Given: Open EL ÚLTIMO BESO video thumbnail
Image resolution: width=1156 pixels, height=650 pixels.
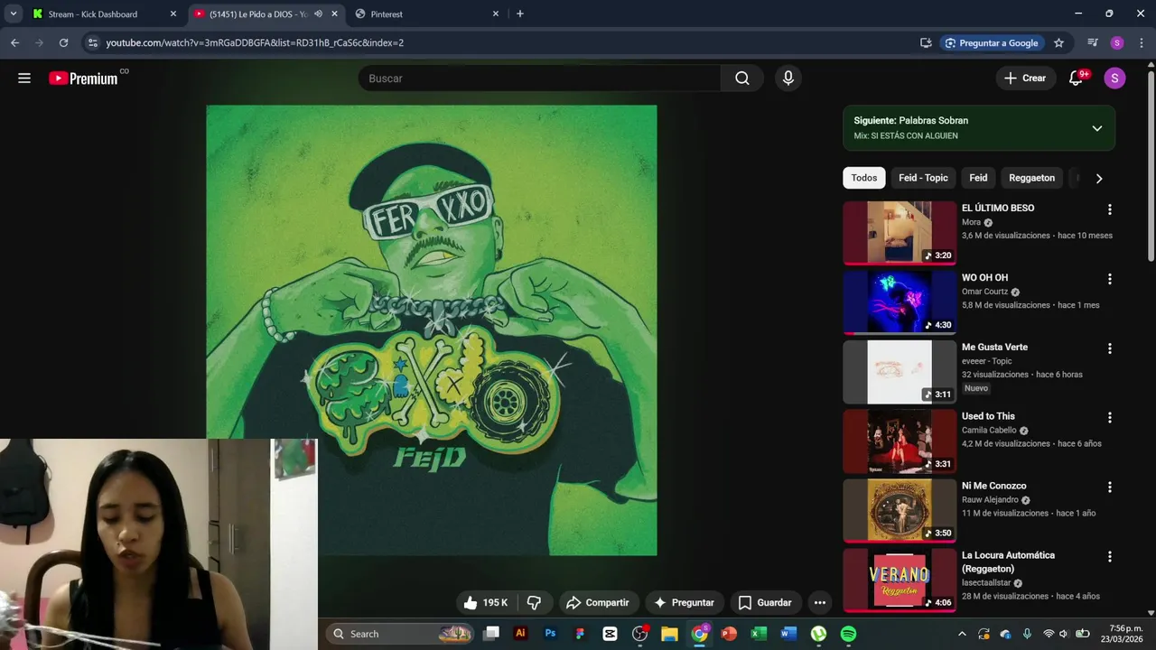Looking at the screenshot, I should 900,233.
